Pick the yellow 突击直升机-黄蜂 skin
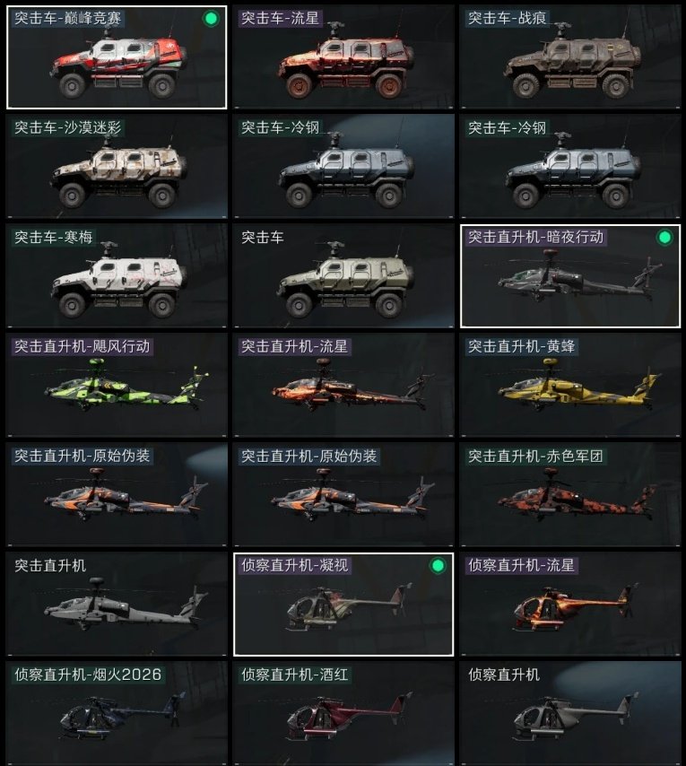 point(570,386)
